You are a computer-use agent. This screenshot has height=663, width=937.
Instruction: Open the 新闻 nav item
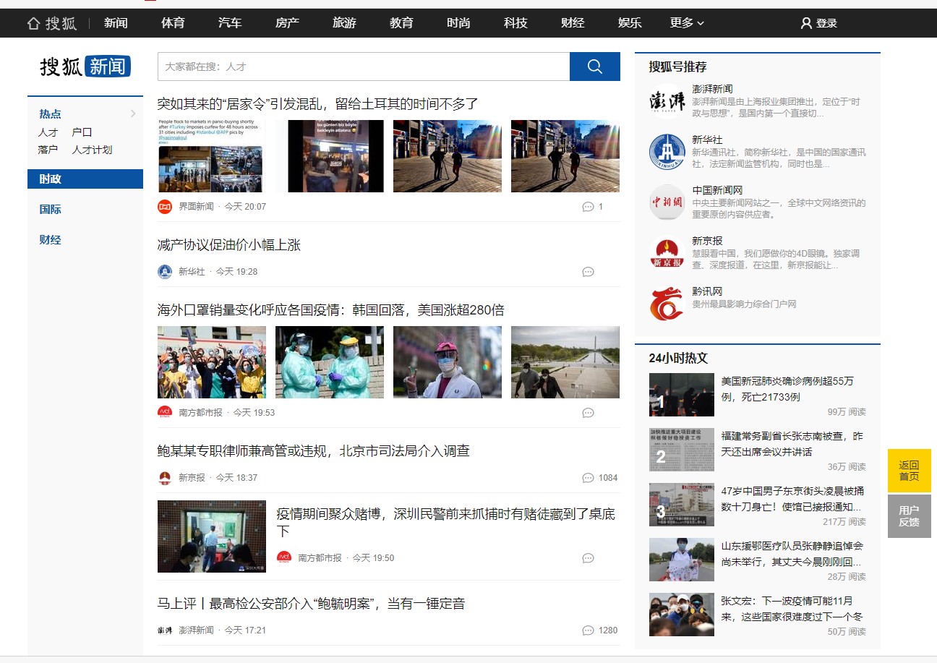tap(116, 23)
